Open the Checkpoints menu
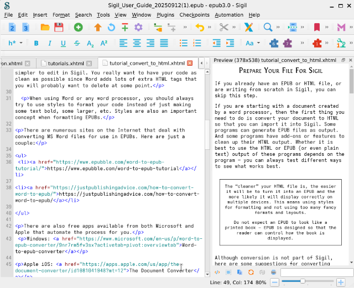The height and width of the screenshot is (288, 354). pyautogui.click(x=194, y=14)
